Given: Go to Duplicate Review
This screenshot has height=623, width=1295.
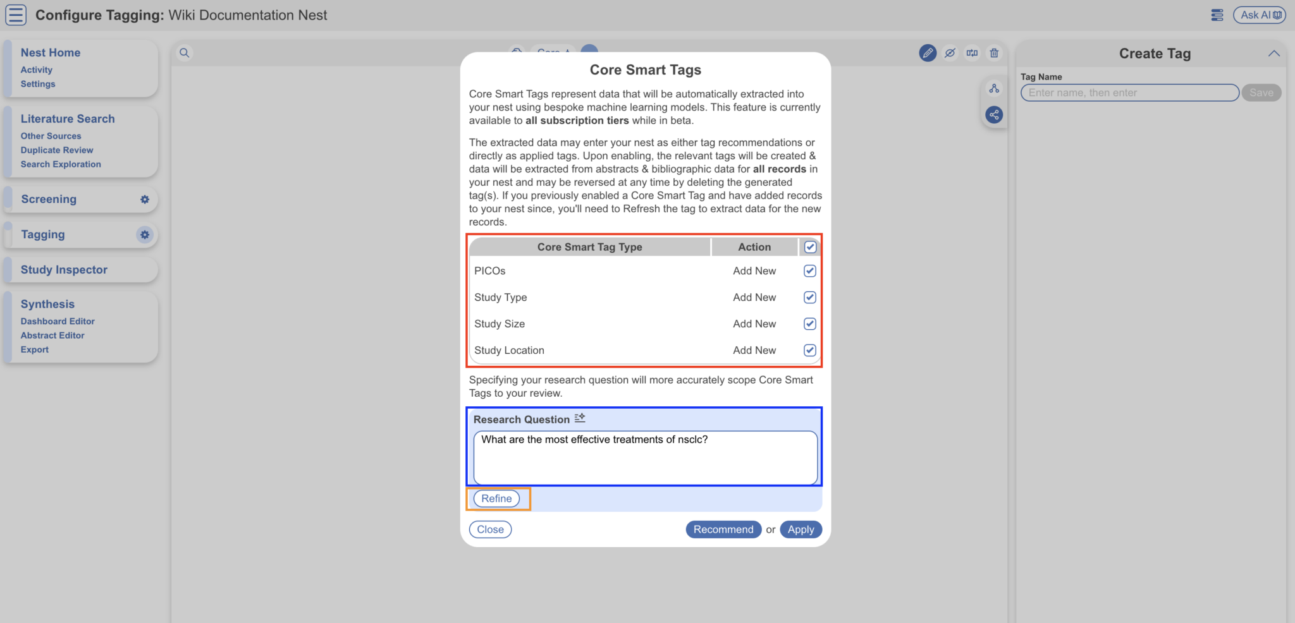Looking at the screenshot, I should click(57, 150).
